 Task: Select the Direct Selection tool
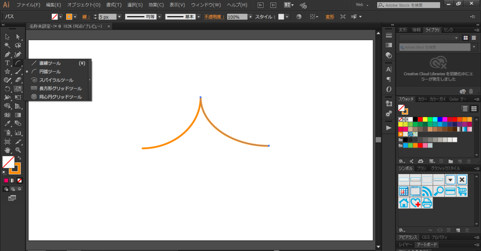click(18, 37)
